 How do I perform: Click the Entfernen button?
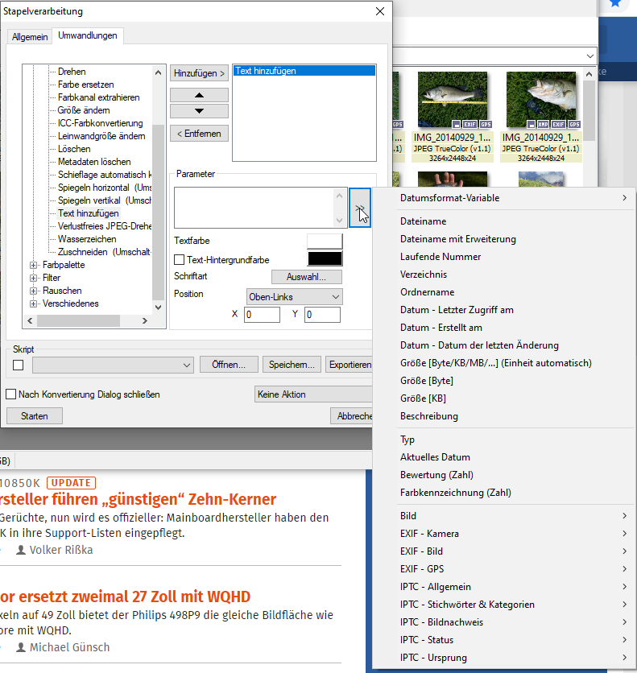coord(199,134)
